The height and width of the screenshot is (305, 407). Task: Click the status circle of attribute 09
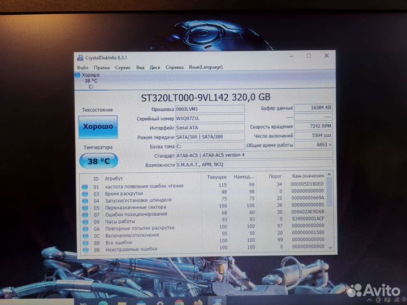(85, 222)
